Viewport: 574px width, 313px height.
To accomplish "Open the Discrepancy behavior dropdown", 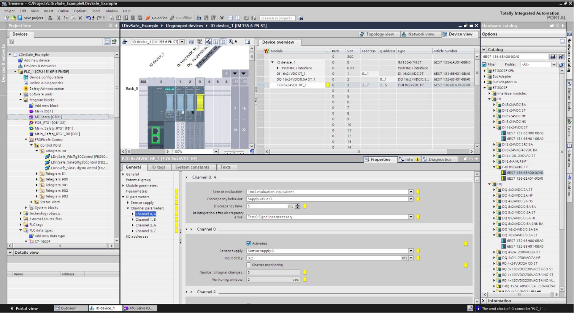I will 411,199.
